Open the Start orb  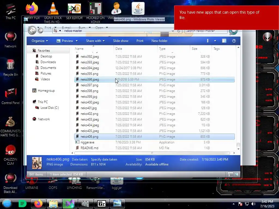(7, 204)
